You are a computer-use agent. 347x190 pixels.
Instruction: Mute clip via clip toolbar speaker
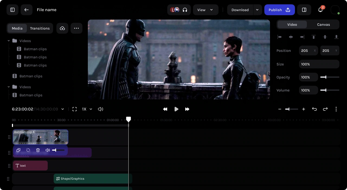click(x=47, y=150)
